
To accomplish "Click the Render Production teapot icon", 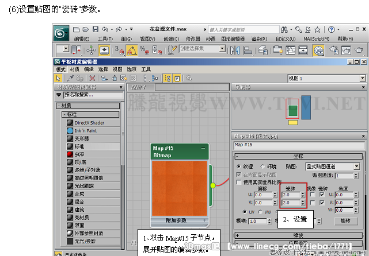I will coord(359,50).
